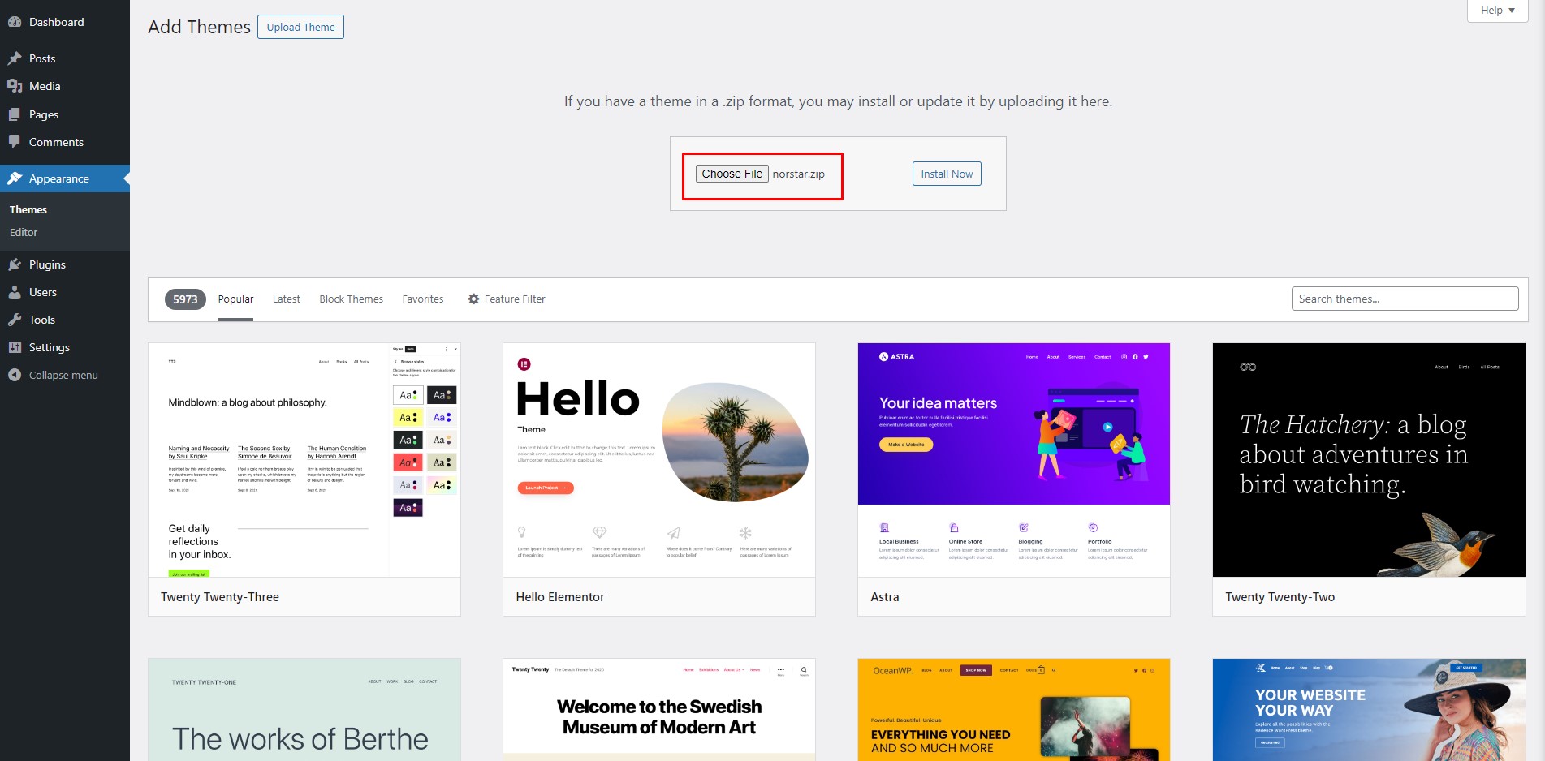Click the Install Now button
Viewport: 1545px width, 761px height.
coord(947,174)
